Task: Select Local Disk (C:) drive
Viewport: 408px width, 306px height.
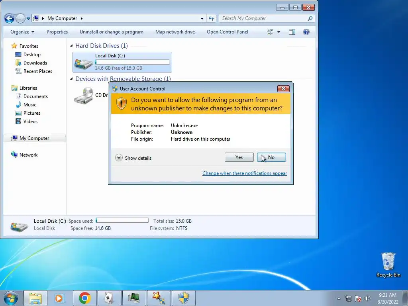Action: tap(122, 62)
